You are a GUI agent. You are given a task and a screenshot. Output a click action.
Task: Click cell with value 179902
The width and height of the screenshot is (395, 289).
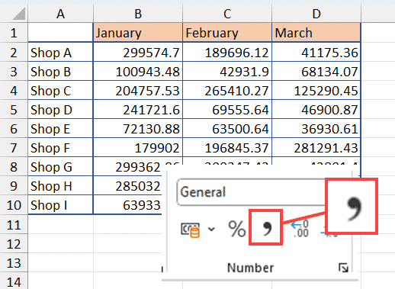coord(138,148)
